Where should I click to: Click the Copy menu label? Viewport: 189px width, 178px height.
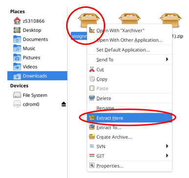(x=102, y=79)
